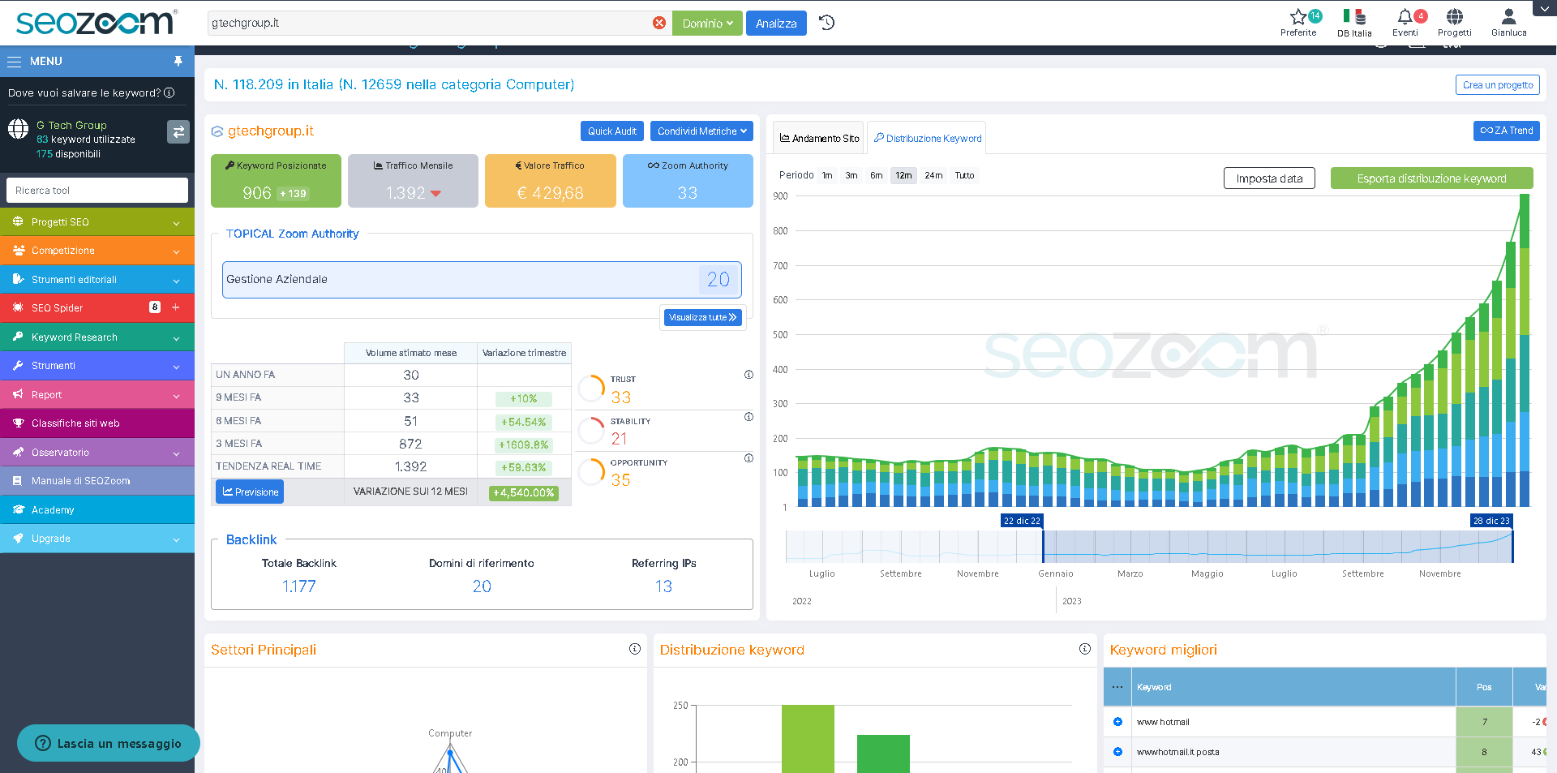Click the swap icon beside G Tech Group
This screenshot has width=1557, height=773.
click(x=178, y=131)
